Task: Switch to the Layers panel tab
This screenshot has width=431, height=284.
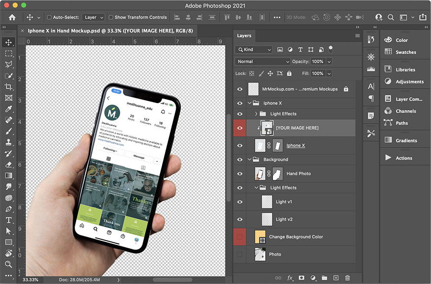Action: point(244,35)
